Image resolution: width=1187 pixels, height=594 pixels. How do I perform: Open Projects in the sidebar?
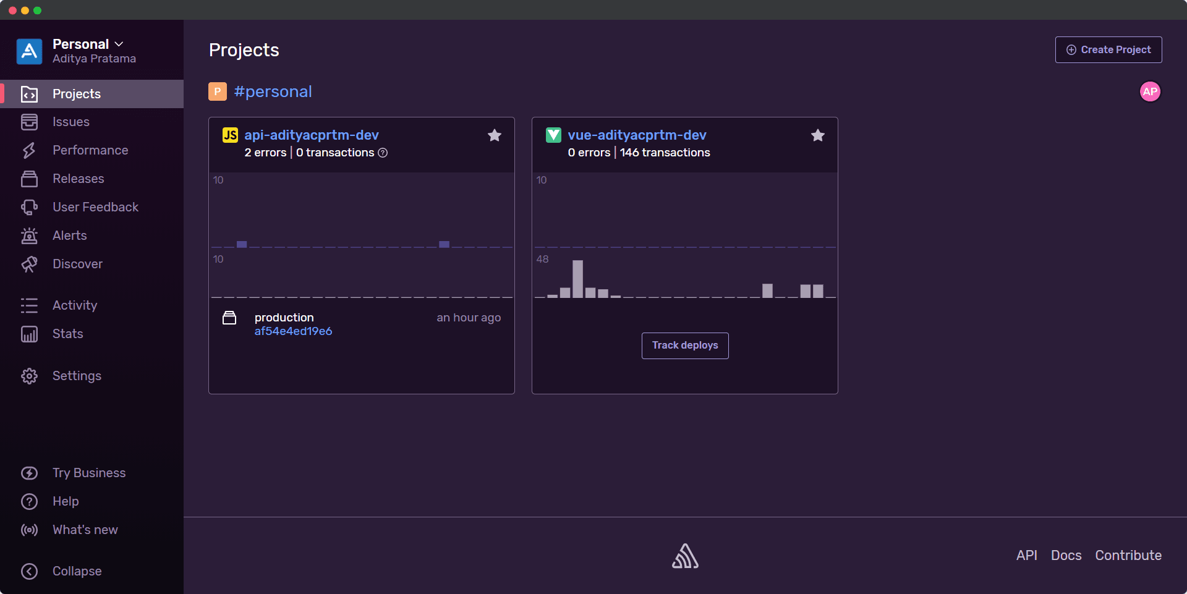pyautogui.click(x=91, y=94)
